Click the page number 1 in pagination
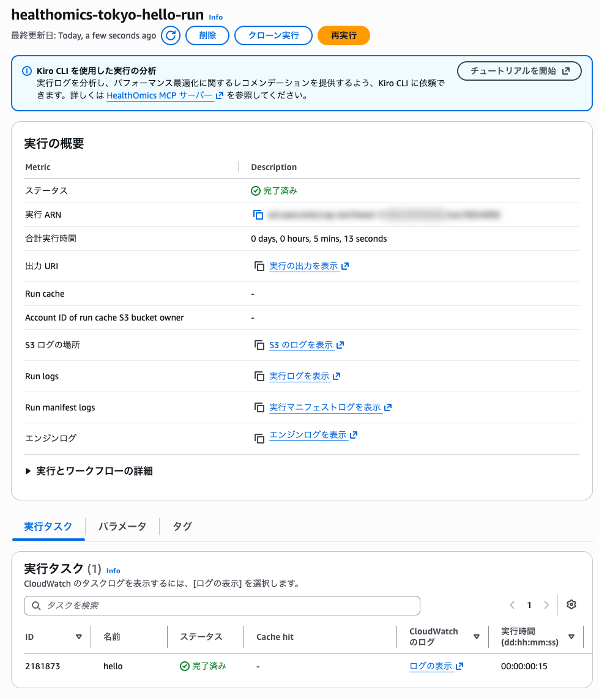The width and height of the screenshot is (599, 698). (x=529, y=605)
